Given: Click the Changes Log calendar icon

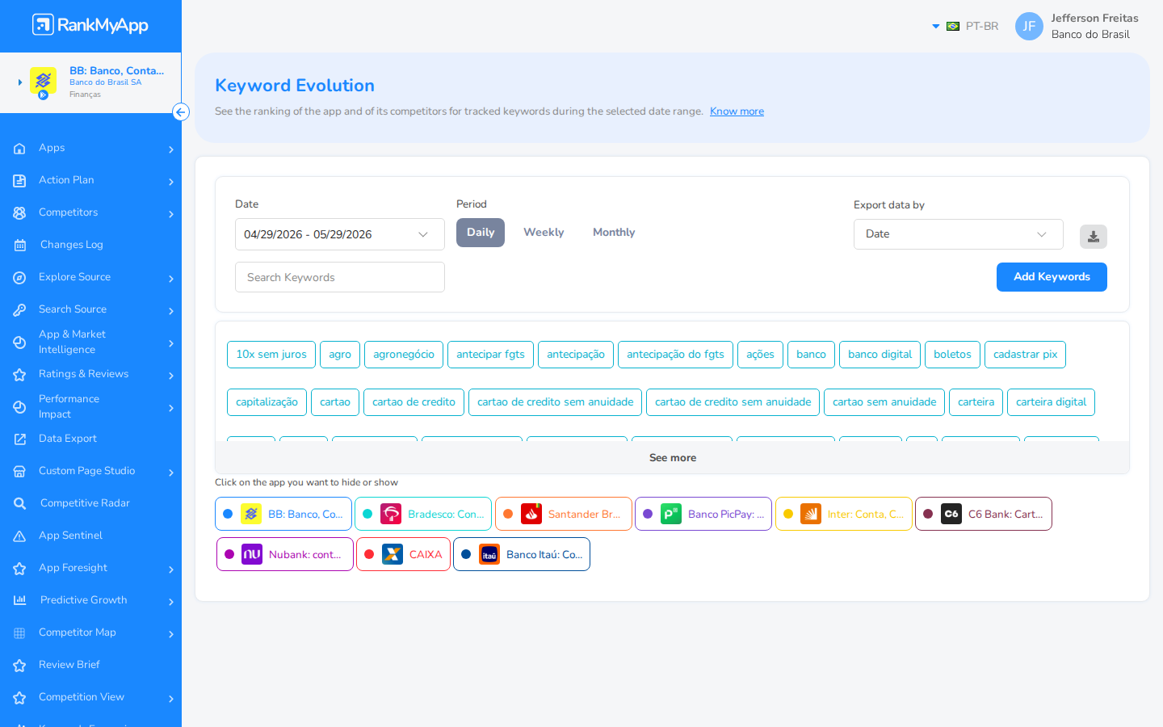Looking at the screenshot, I should [x=20, y=246].
